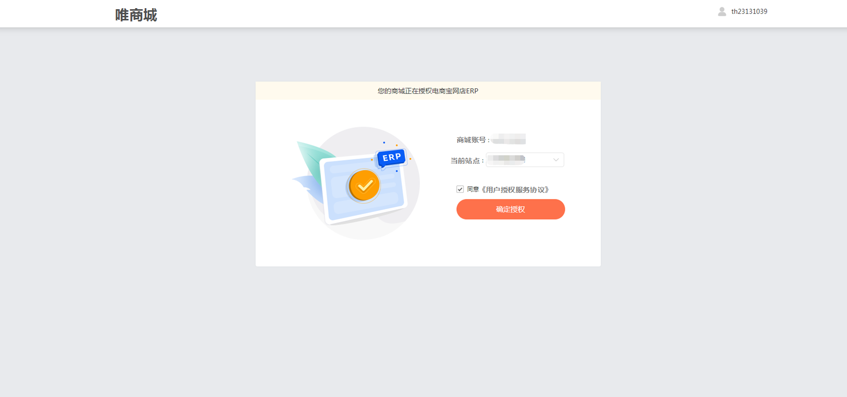
Task: Expand the 当前站点 dropdown arrow
Action: pyautogui.click(x=555, y=160)
